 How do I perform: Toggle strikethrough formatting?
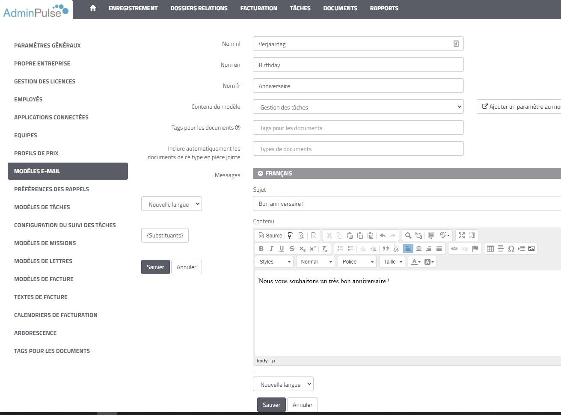292,249
